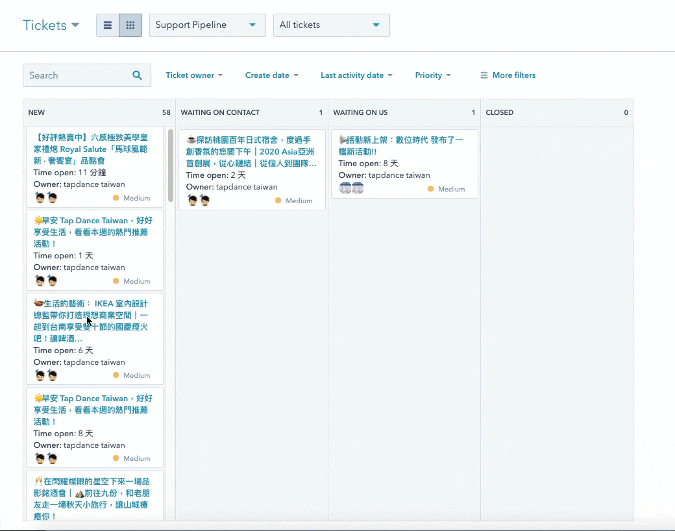Open Create date filter

271,75
